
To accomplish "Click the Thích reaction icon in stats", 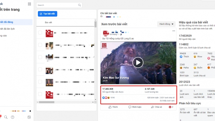I will point(181,57).
